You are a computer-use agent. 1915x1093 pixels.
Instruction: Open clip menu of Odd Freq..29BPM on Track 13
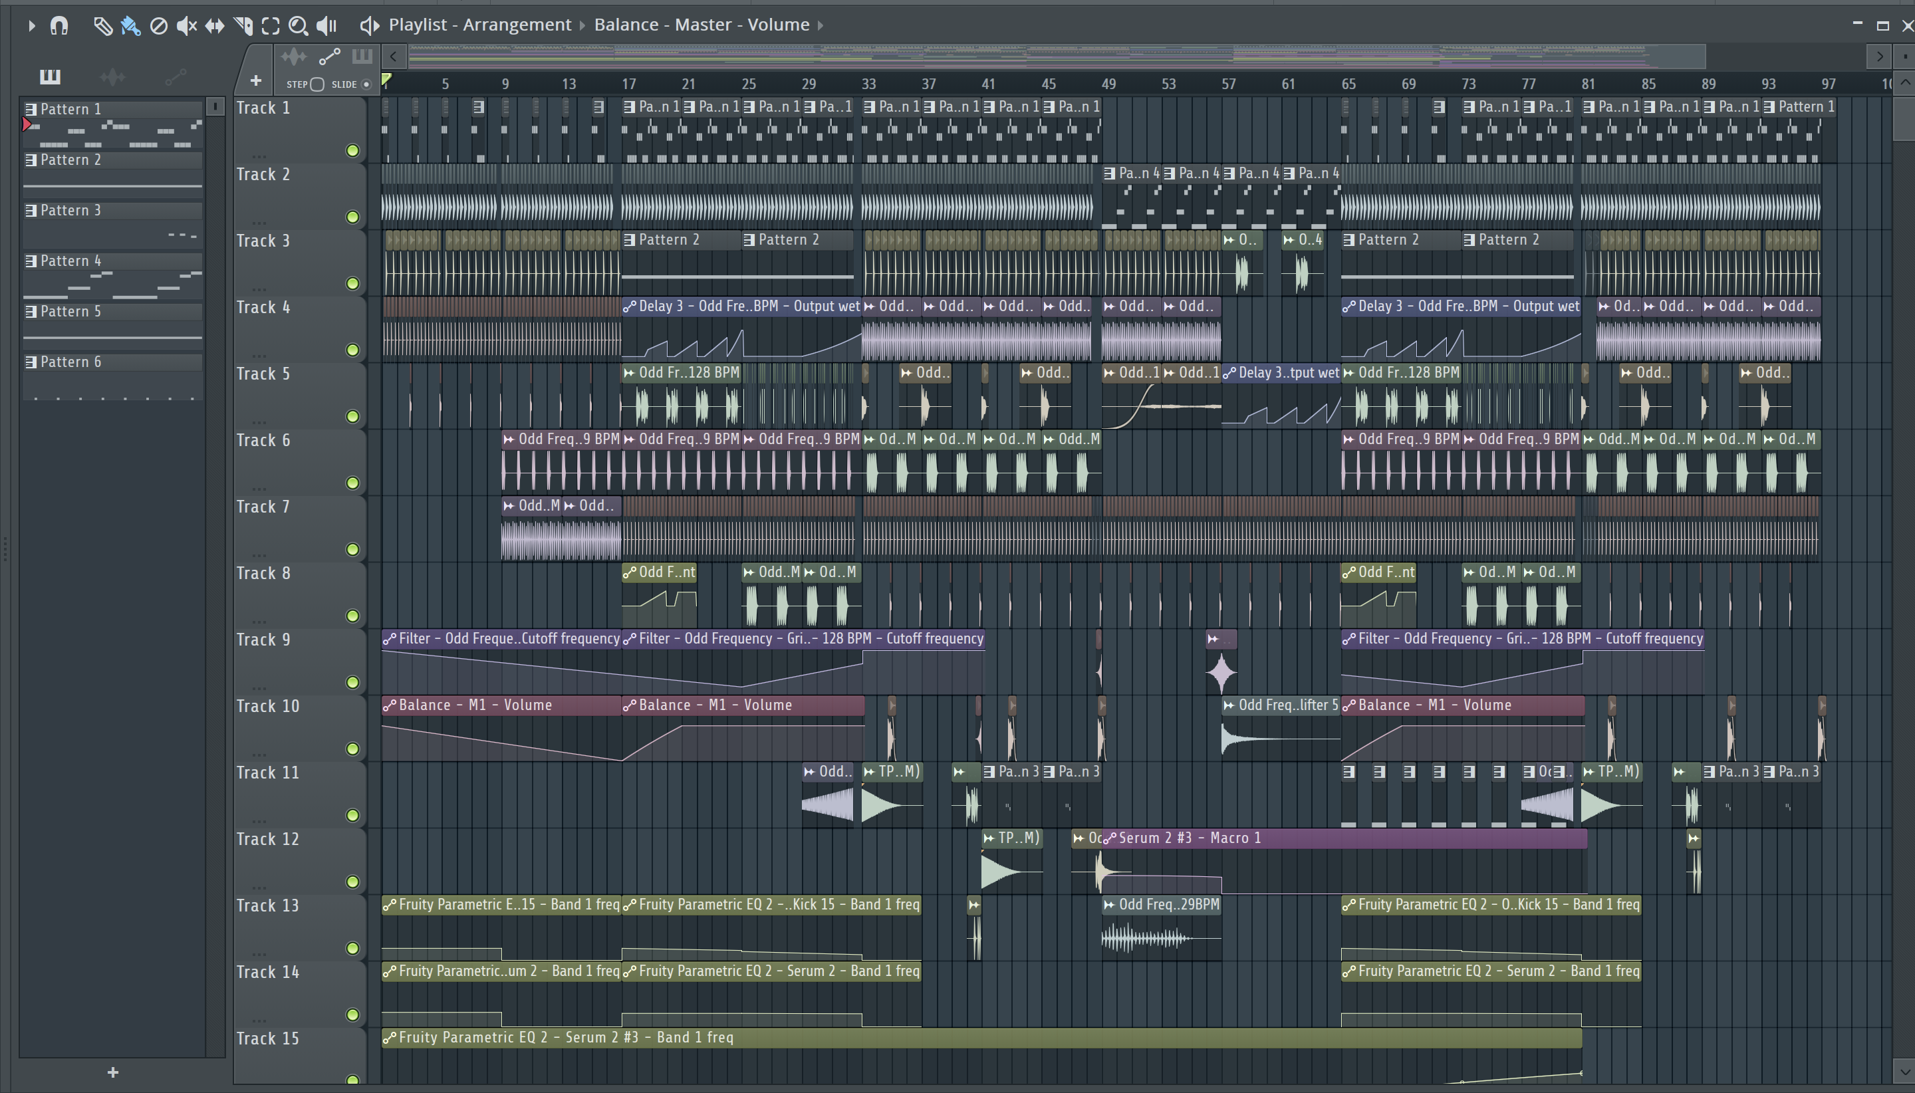pos(1110,905)
